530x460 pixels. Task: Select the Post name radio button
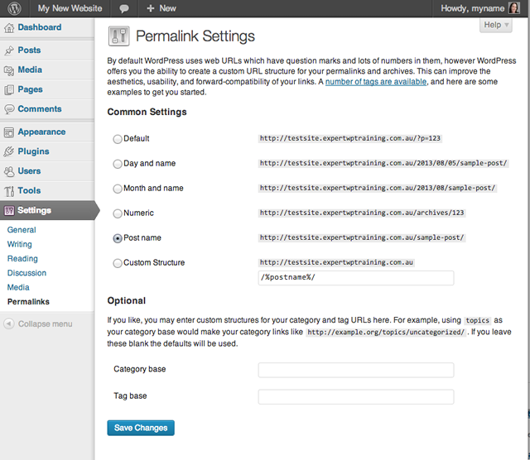[118, 238]
